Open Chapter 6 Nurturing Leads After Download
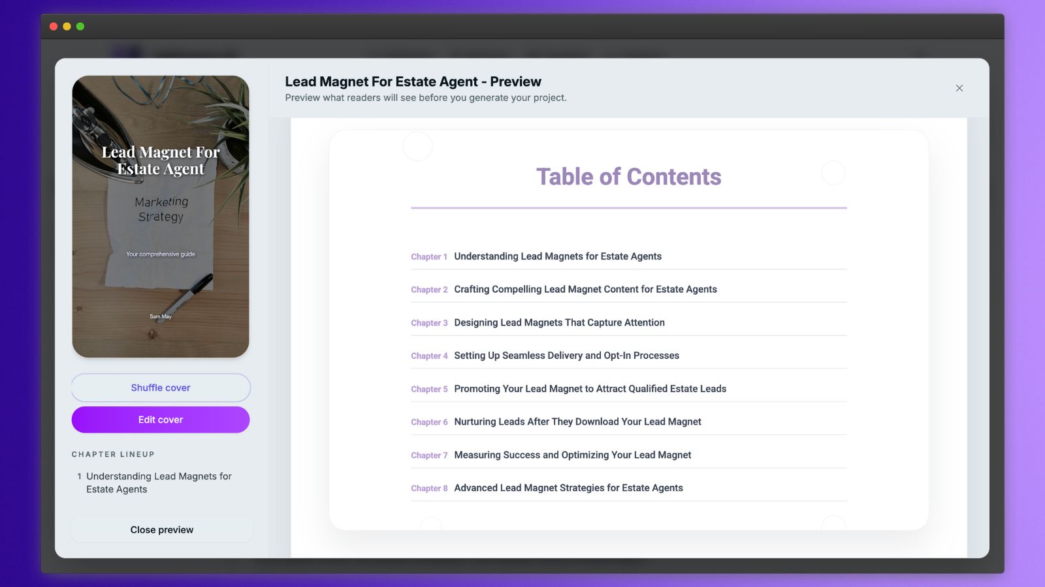 click(x=577, y=421)
